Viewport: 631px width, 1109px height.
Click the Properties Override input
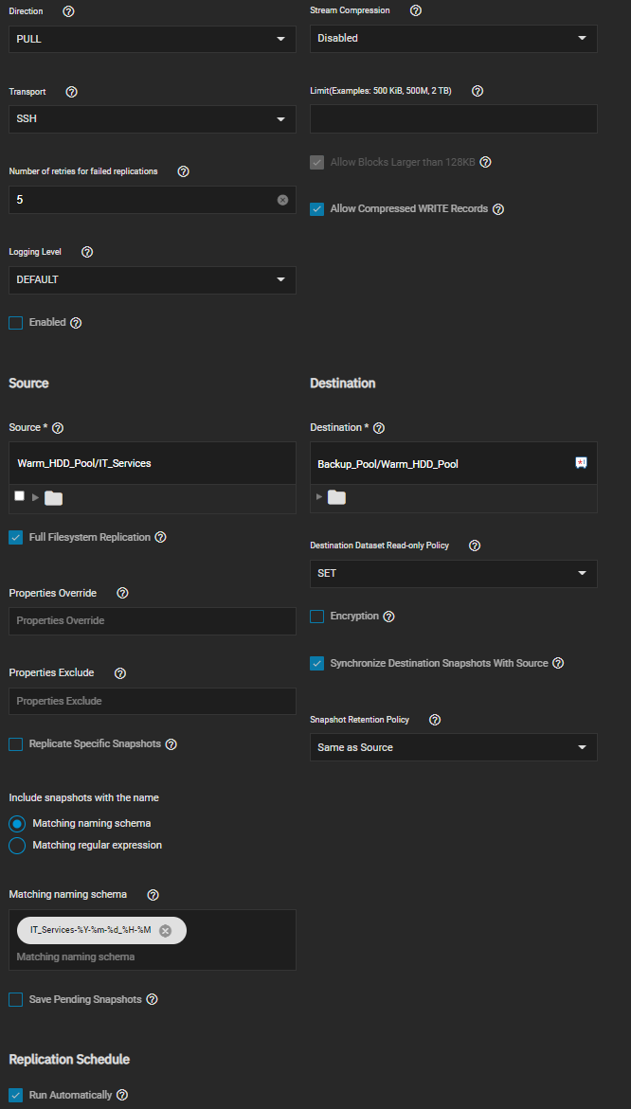153,621
